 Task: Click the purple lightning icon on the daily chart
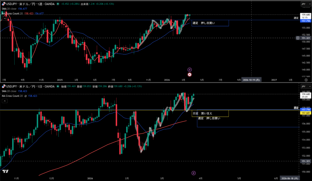(193, 173)
